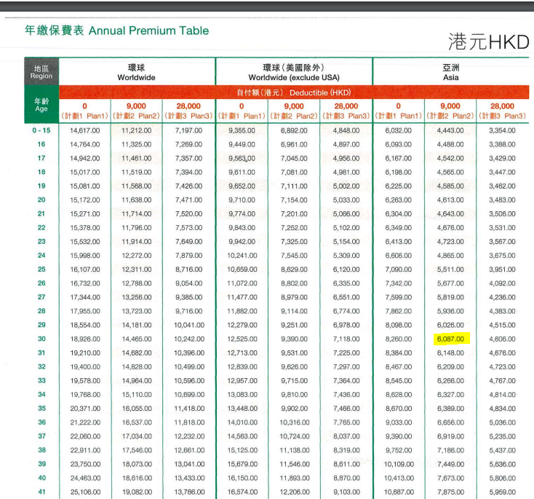
Task: Click the value 18,926.00
Action: [x=85, y=339]
